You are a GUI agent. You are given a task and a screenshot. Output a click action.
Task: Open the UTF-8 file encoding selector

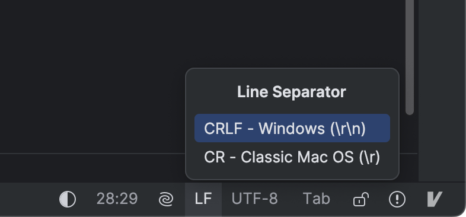pos(255,199)
